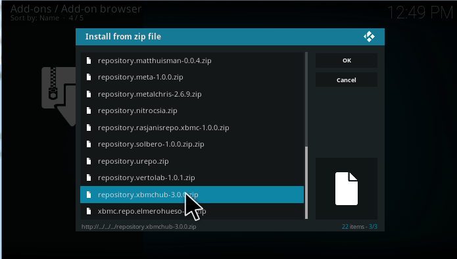The height and width of the screenshot is (259, 457).
Task: Select repository.rasjanisrepo.xbmc-1.0.0.zip
Action: (x=192, y=128)
